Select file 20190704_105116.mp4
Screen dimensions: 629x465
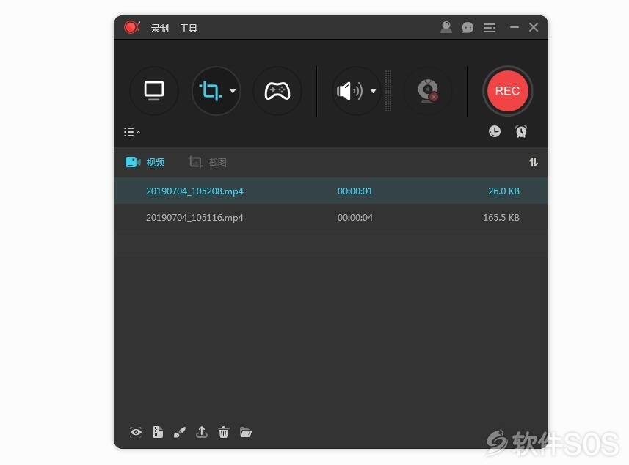[194, 218]
